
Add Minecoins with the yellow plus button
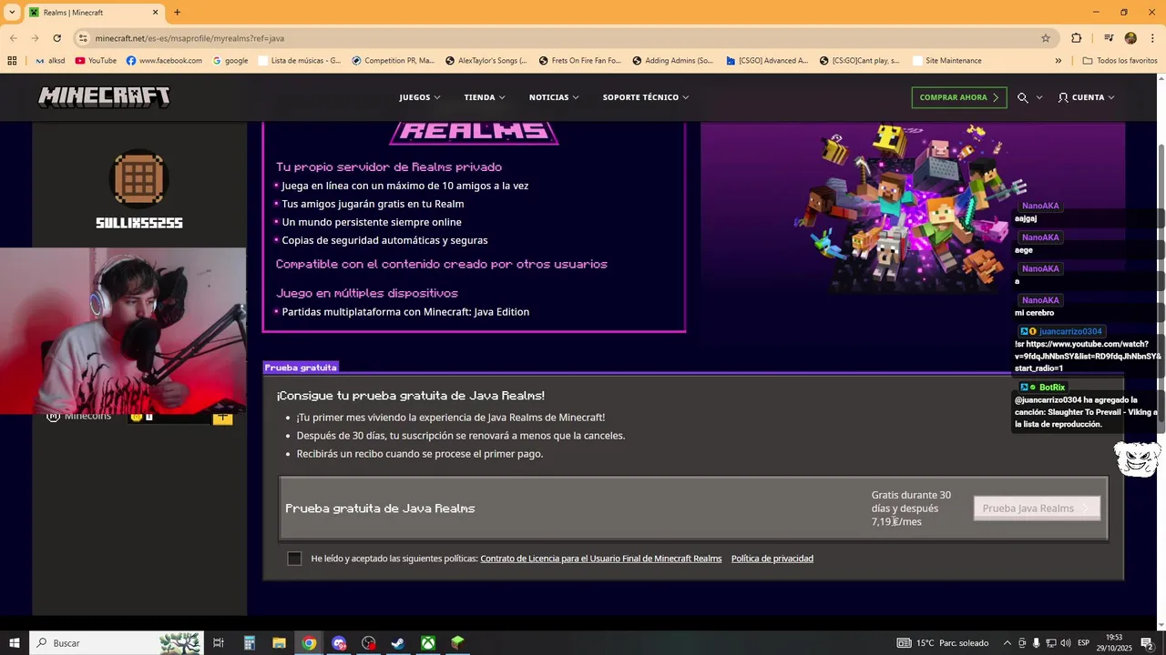[x=222, y=418]
